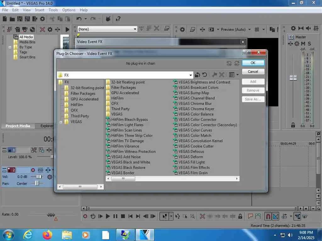Toggle the Enable Snapping magnet icon

pyautogui.click(x=268, y=216)
